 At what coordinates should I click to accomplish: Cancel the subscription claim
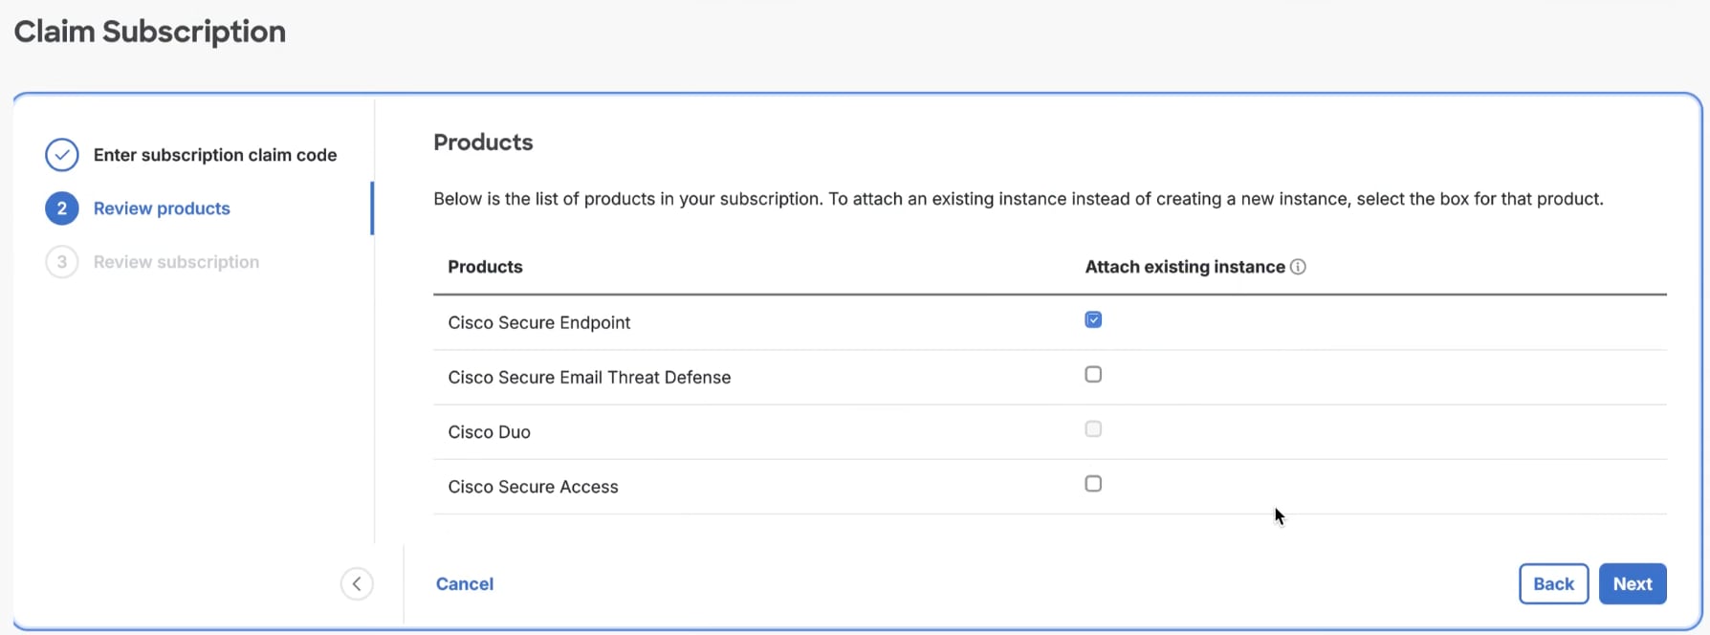(x=465, y=584)
